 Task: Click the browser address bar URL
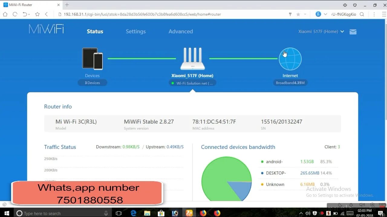[x=142, y=14]
